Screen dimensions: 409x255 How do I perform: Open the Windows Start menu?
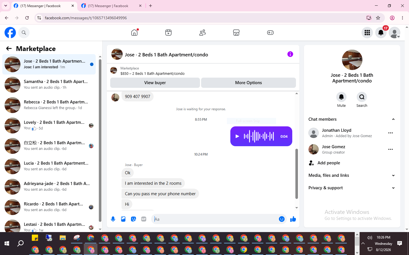pos(7,243)
